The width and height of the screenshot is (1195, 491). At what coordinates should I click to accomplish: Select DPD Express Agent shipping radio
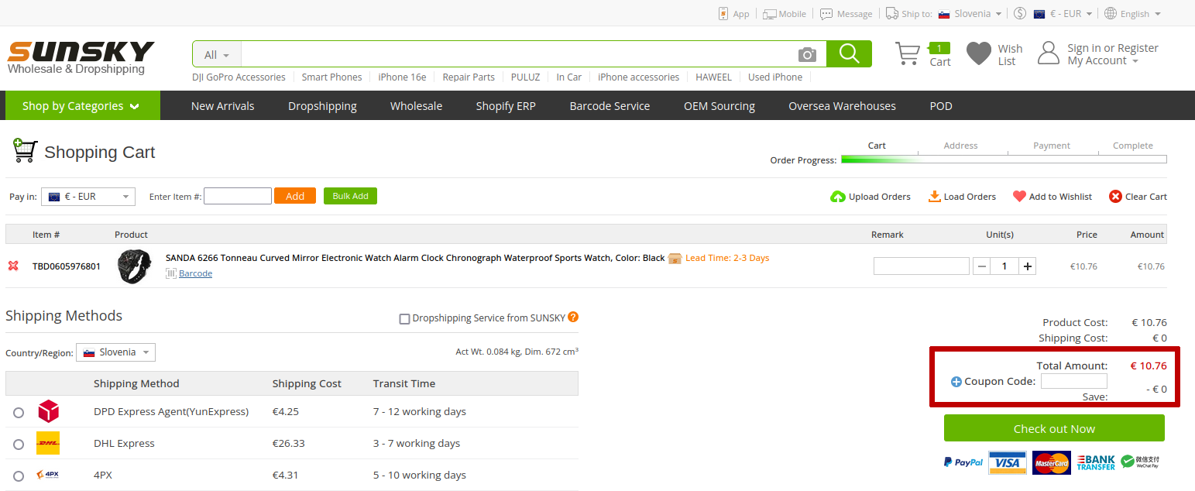click(x=19, y=413)
